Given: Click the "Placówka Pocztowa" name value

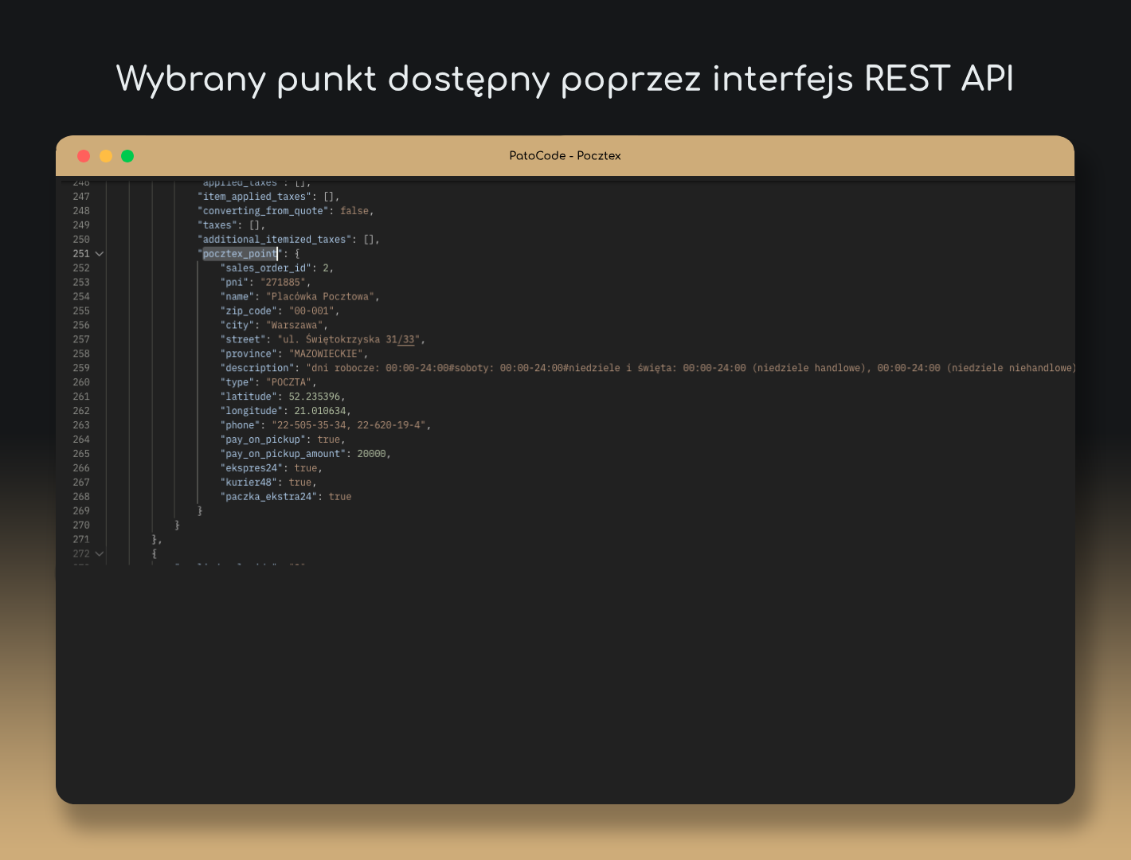Looking at the screenshot, I should [322, 297].
